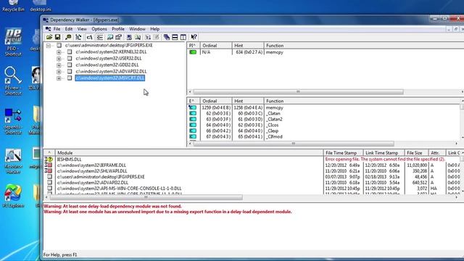This screenshot has width=464, height=261.
Task: Click the Cascade windows toolbar icon
Action: tap(167, 37)
